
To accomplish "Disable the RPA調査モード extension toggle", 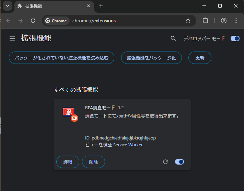I will [x=179, y=162].
